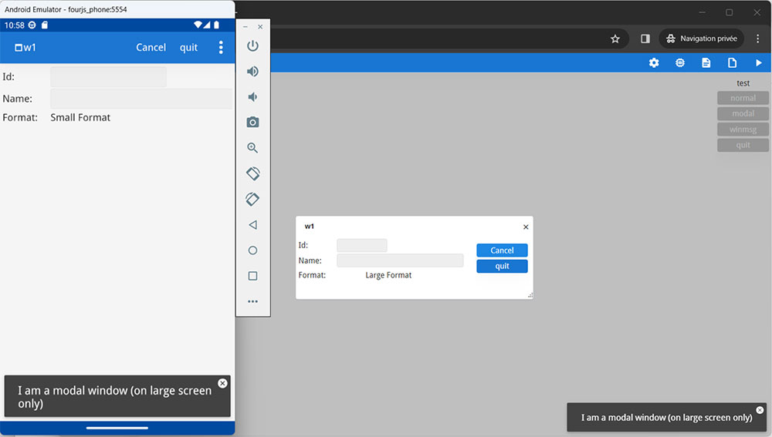
Task: Click the w1 title in the dialog header
Action: (x=310, y=226)
